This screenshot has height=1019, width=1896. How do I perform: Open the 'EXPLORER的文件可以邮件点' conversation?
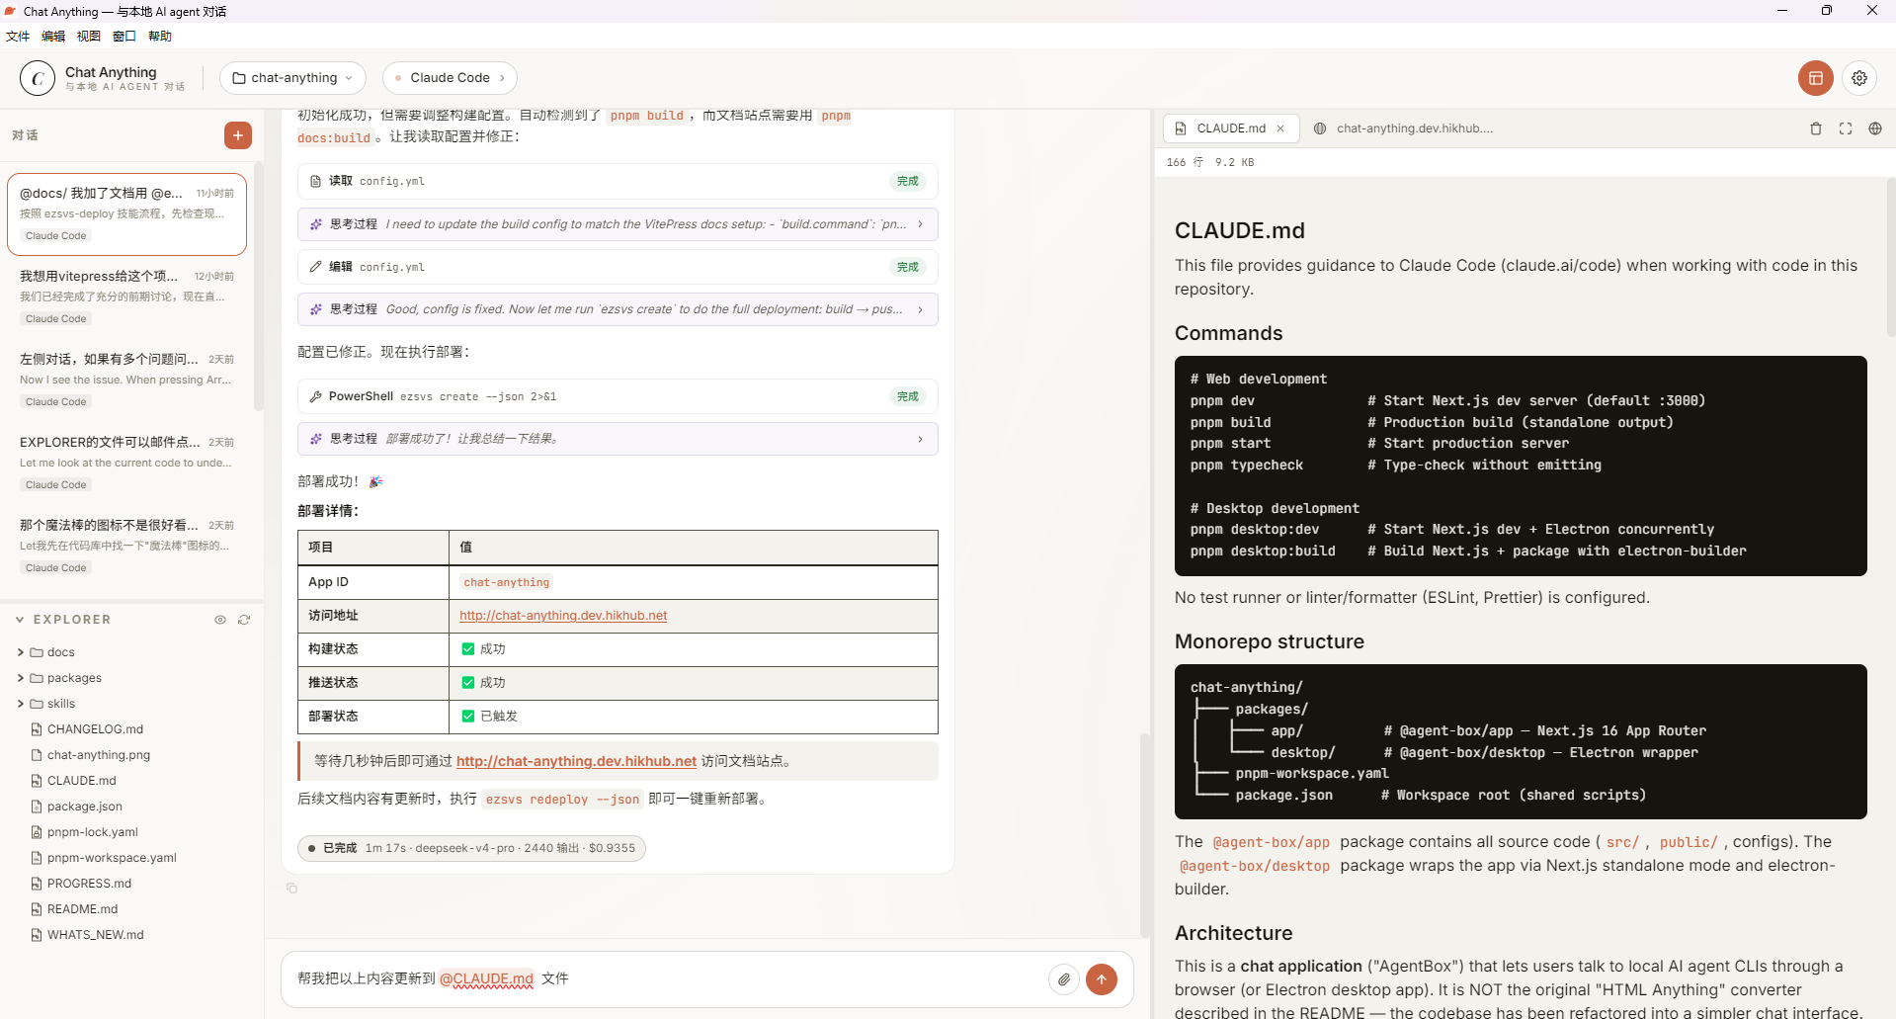(x=126, y=463)
